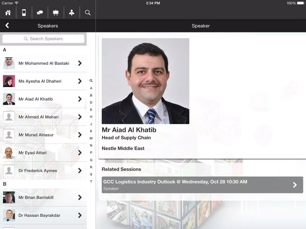306x229 pixels.
Task: Open the mobile device icon in toolbar
Action: 24,13
